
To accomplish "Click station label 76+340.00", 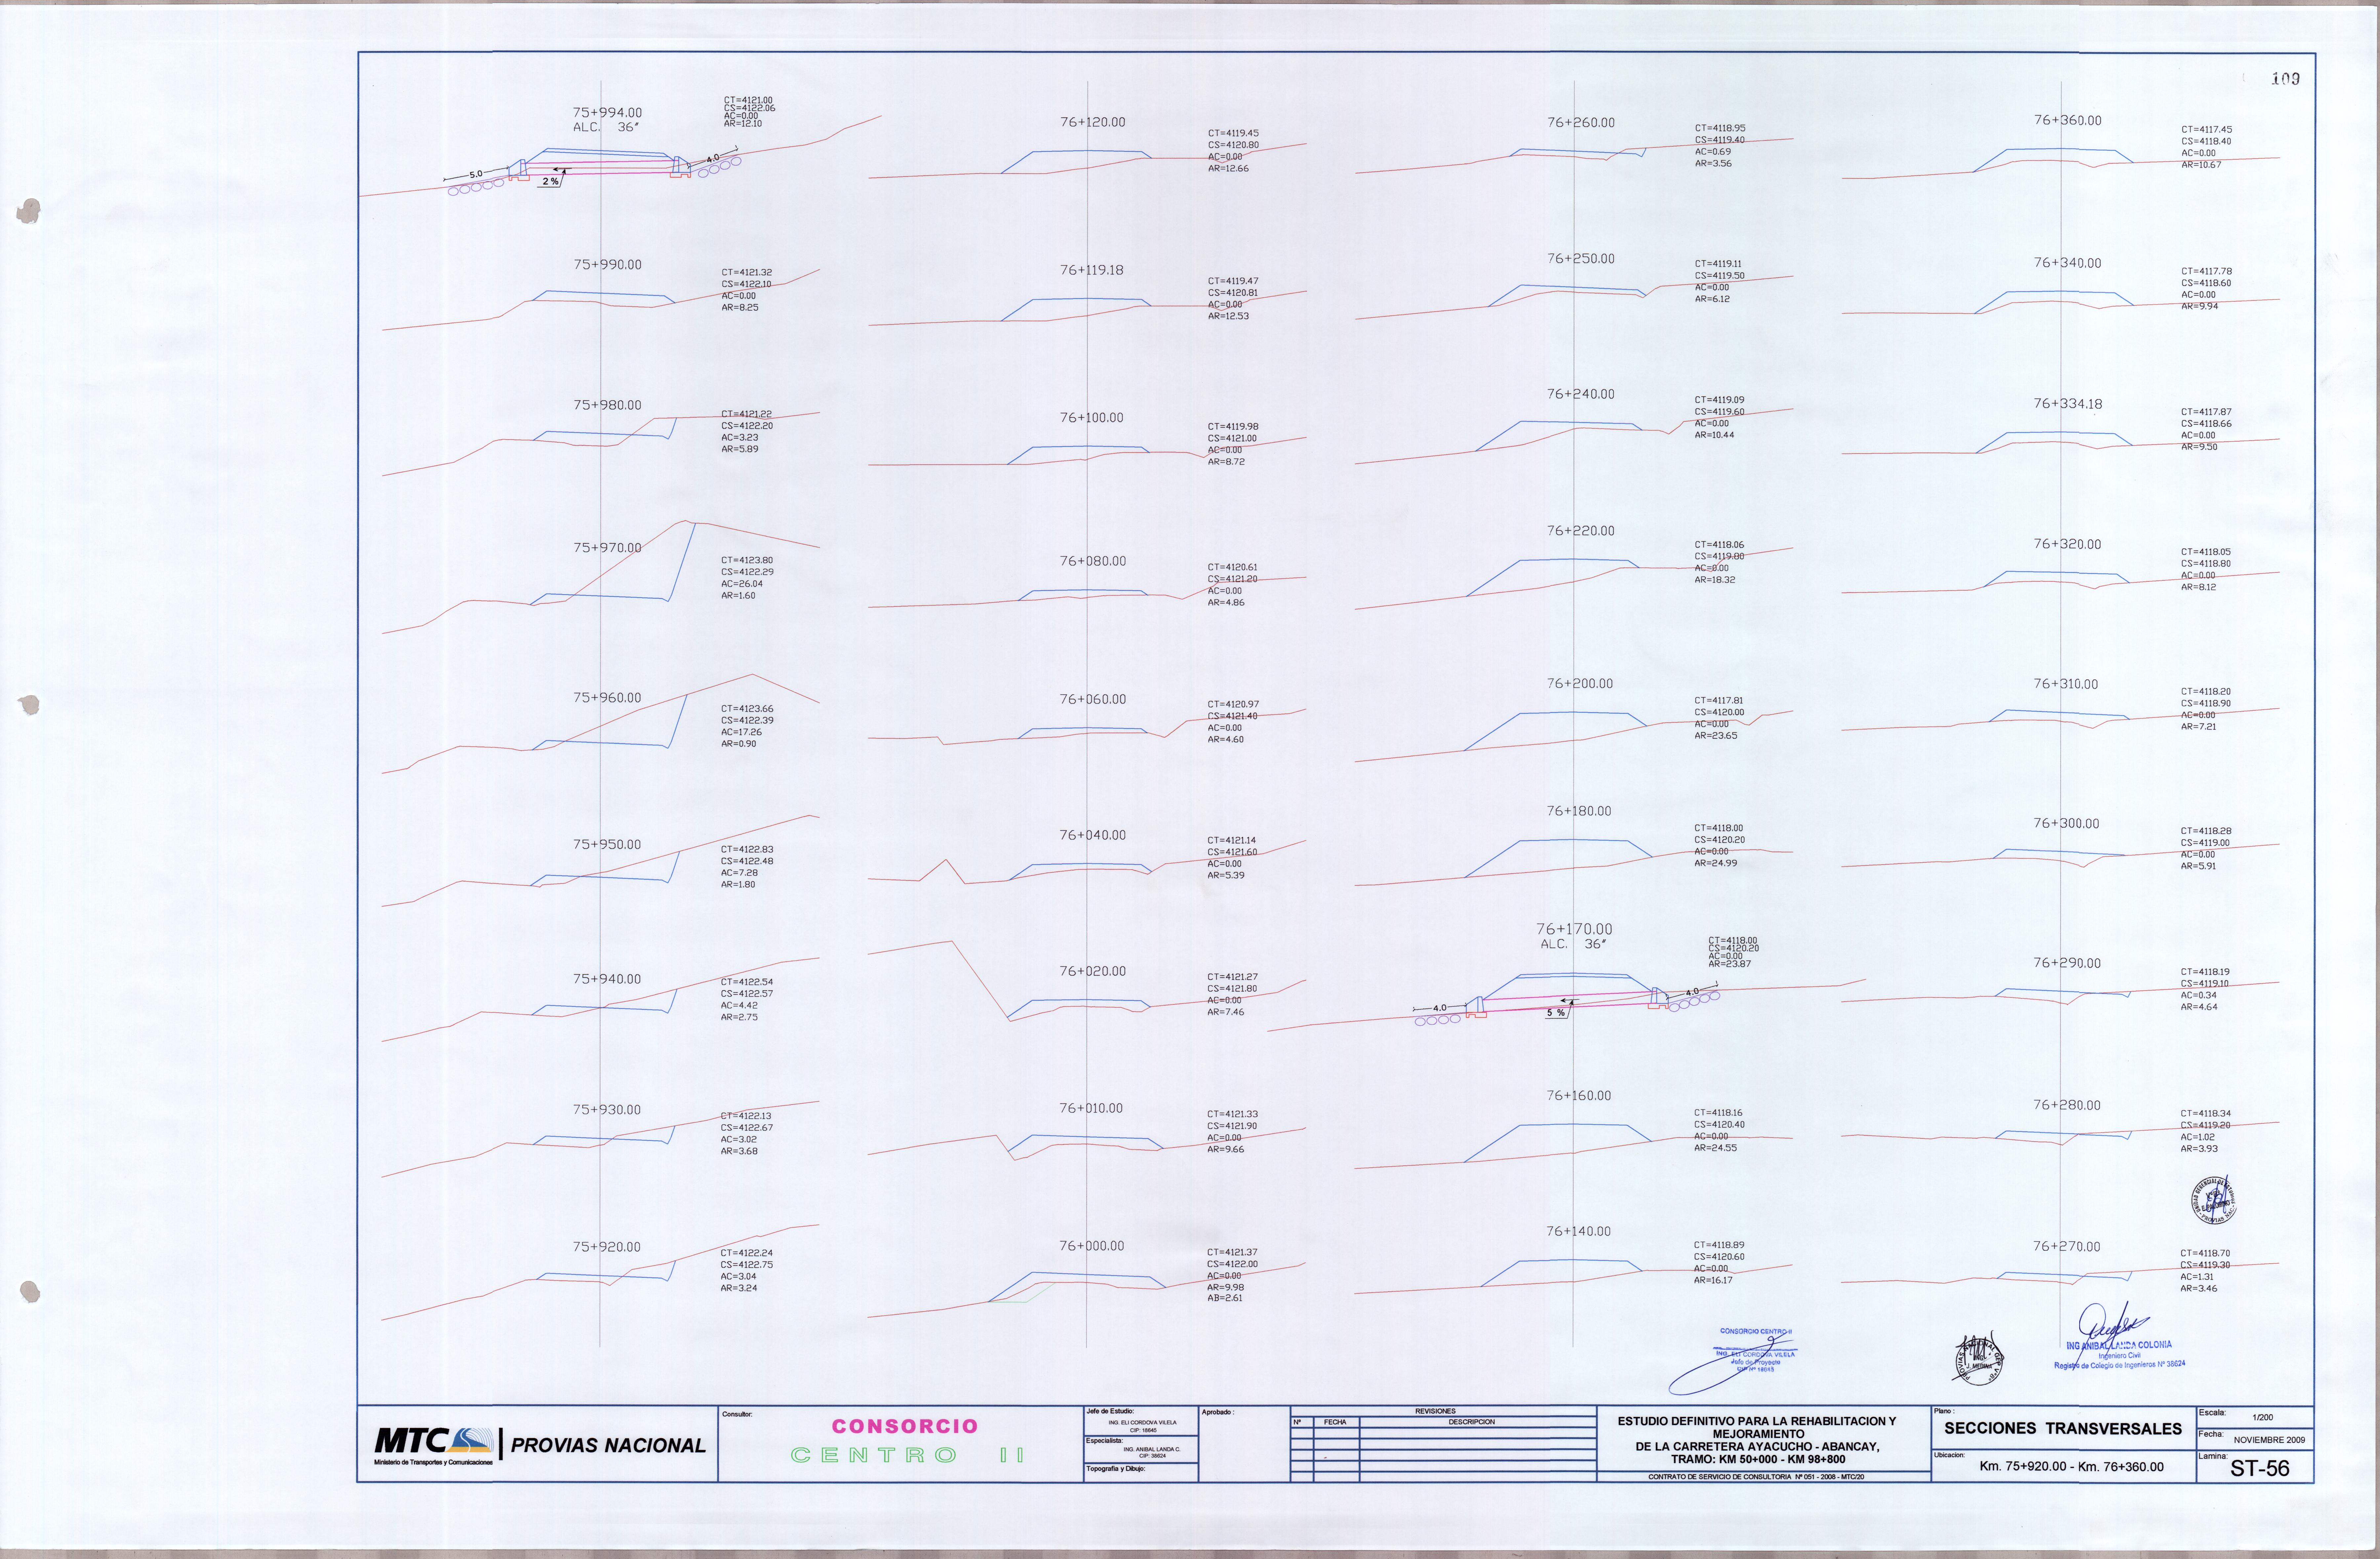I will pyautogui.click(x=2068, y=263).
